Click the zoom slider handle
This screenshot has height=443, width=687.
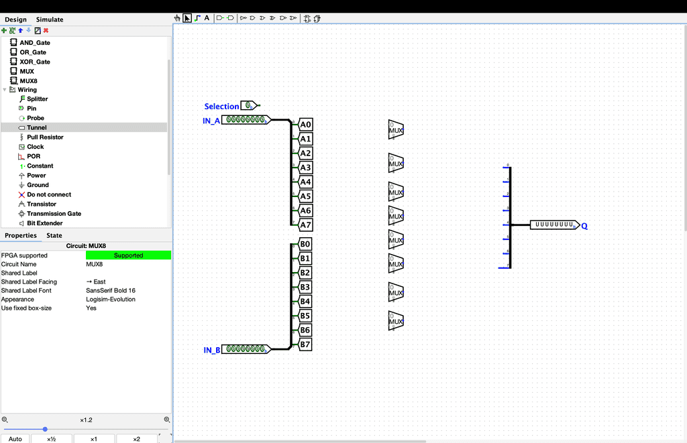[45, 429]
